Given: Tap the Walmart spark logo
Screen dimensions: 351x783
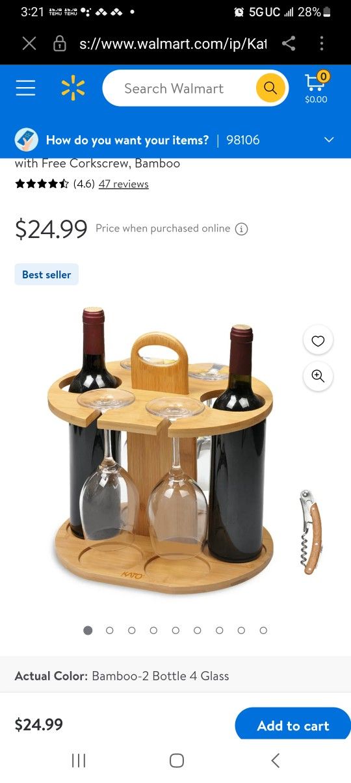Looking at the screenshot, I should click(x=73, y=88).
